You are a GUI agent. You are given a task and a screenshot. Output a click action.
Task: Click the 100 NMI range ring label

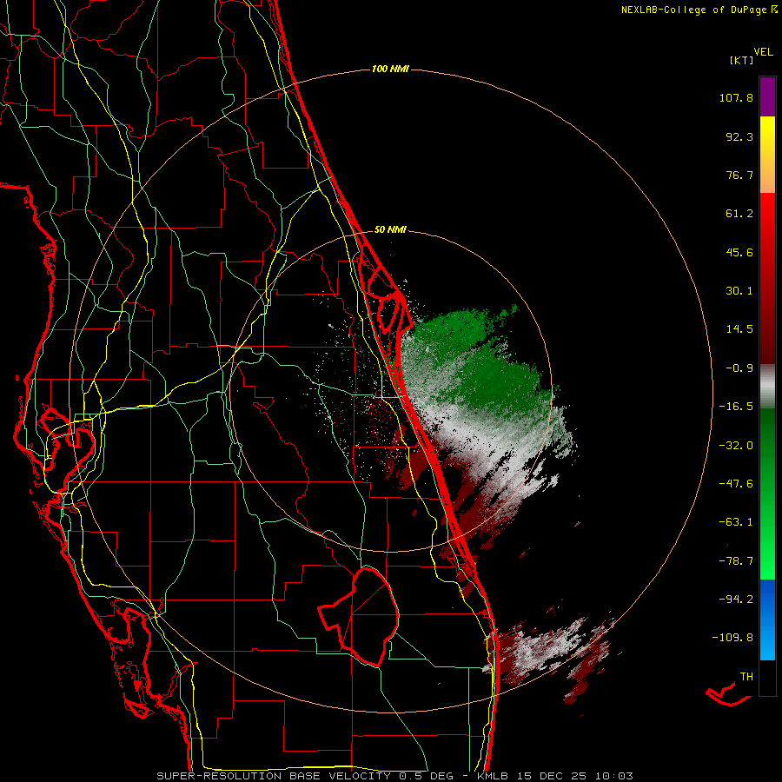click(390, 69)
